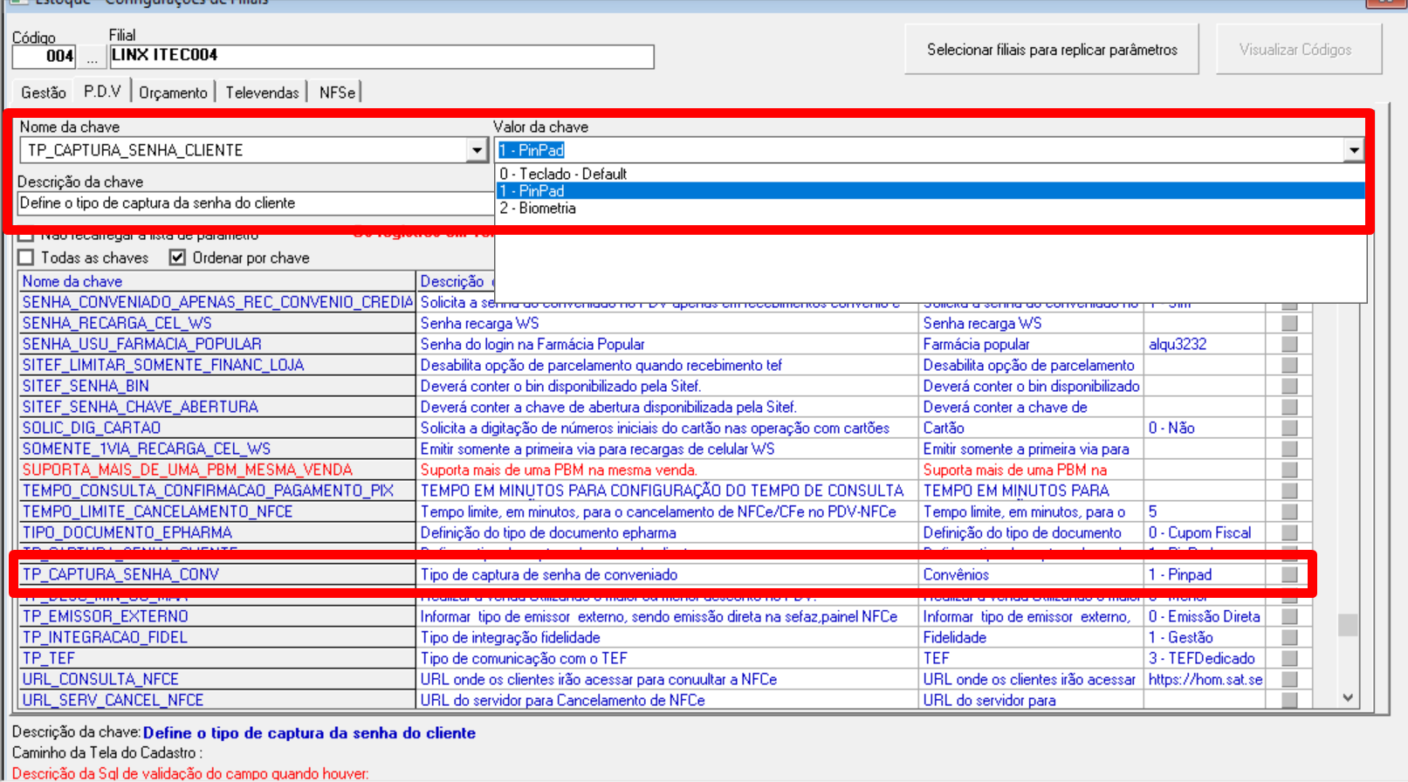Toggle checkbox in SENHA_RECARGA_CEL_WS row
Screen dimensions: 1408x782
click(x=1289, y=323)
